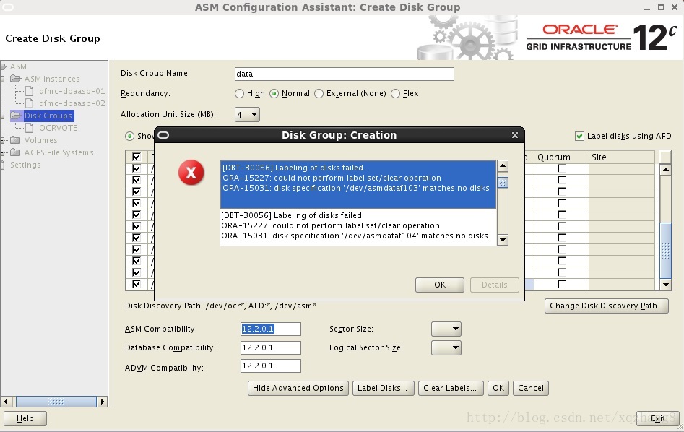Click the folder icon next to ASM Instances

pyautogui.click(x=16, y=79)
